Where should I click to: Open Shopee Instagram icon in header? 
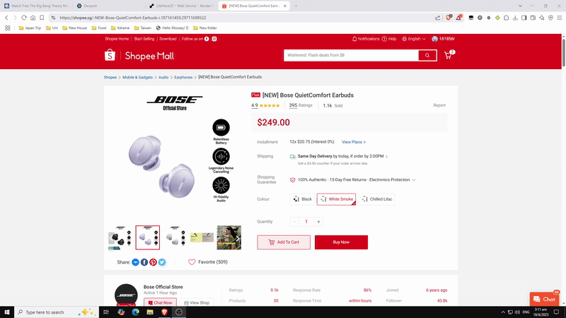tap(214, 39)
